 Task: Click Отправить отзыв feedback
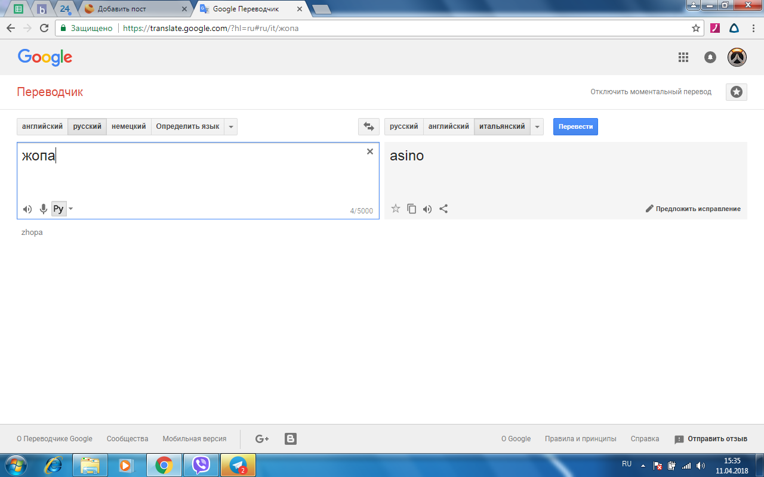point(711,439)
